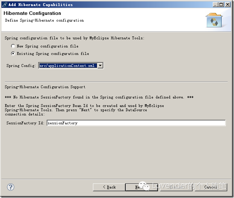Cancel the Add Hibernate Capabilities wizard
The image size is (234, 198).
(x=211, y=187)
